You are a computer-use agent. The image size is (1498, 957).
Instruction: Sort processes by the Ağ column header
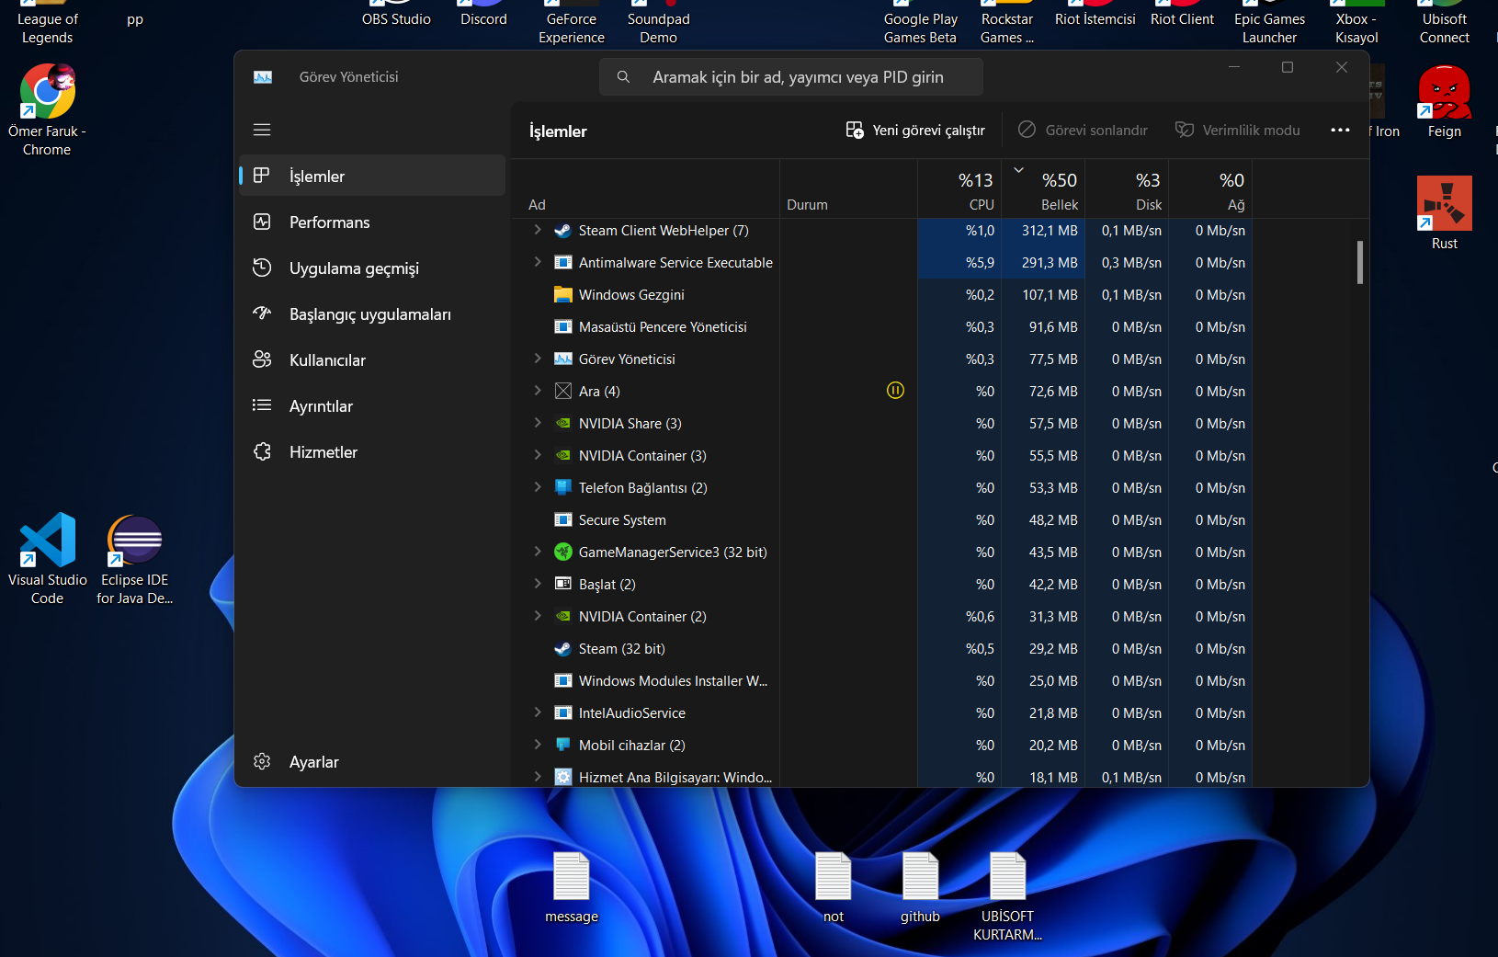coord(1210,189)
